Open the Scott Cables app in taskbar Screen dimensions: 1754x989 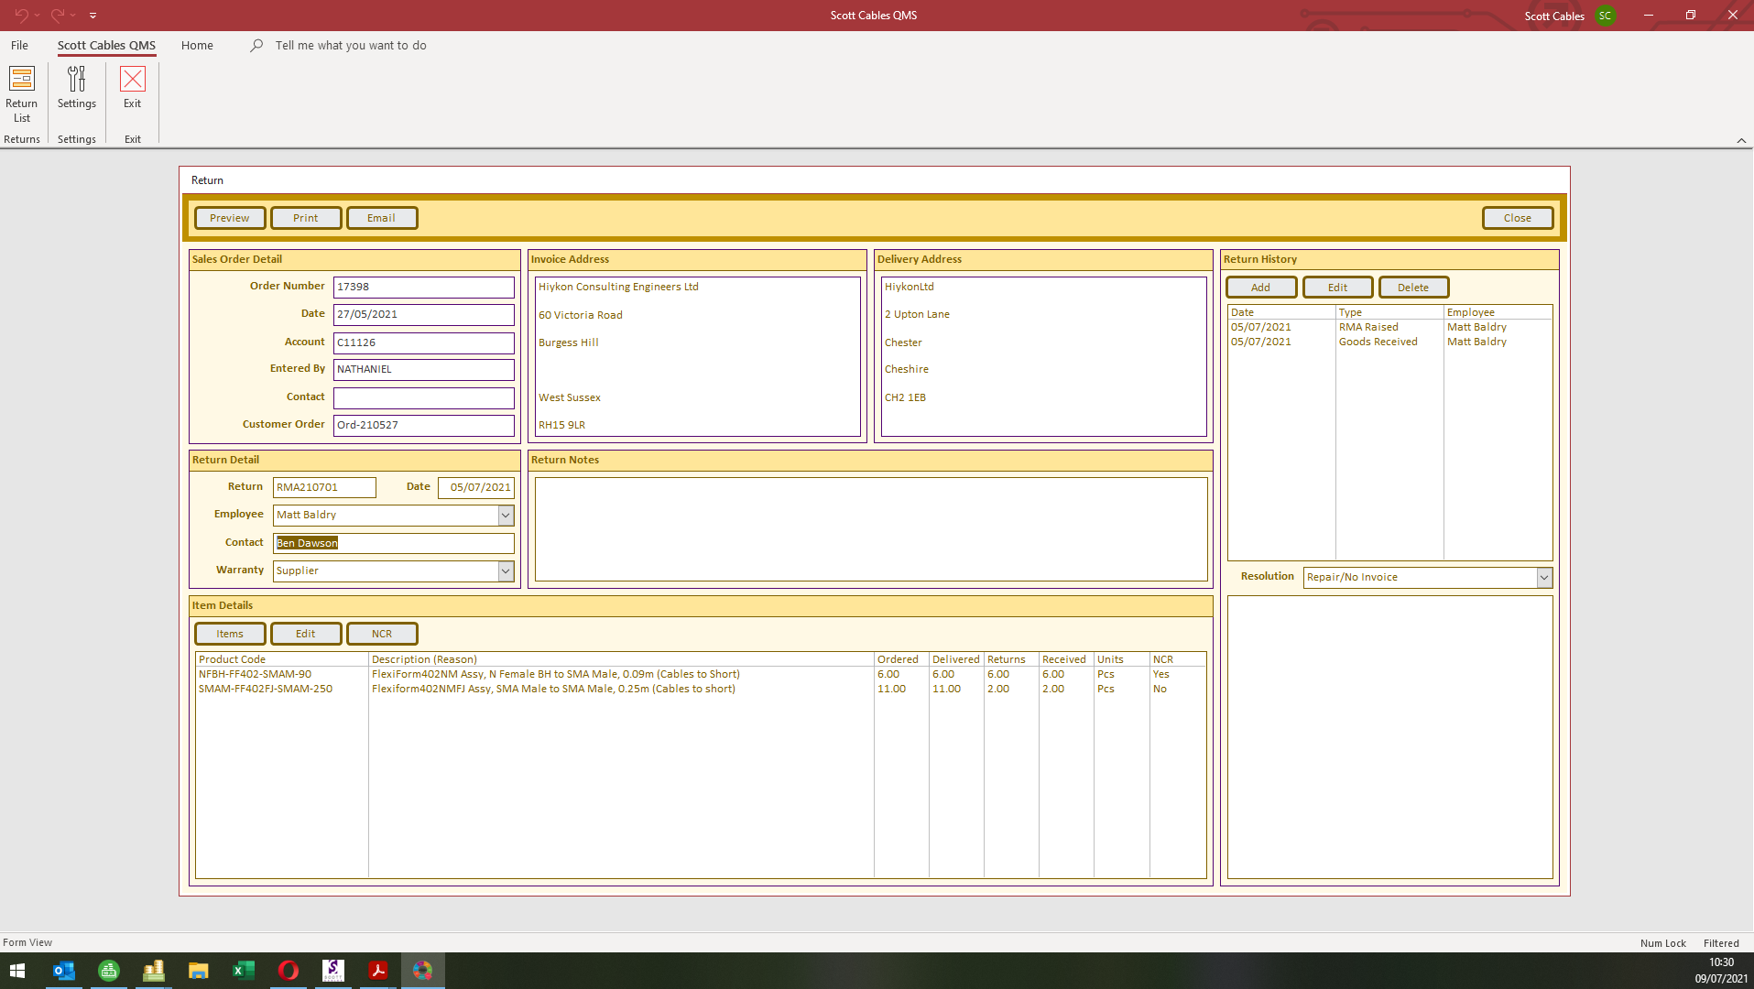333,971
